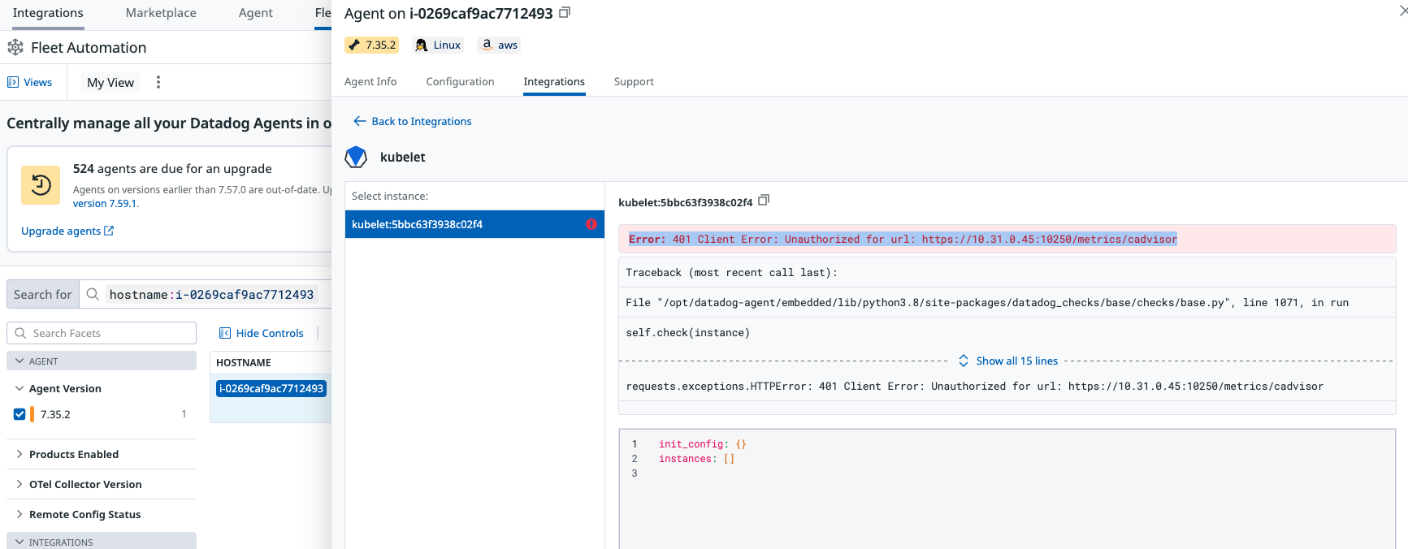The height and width of the screenshot is (549, 1408).
Task: Click the requests.exceptions.HTTPError line
Action: 1007,386
